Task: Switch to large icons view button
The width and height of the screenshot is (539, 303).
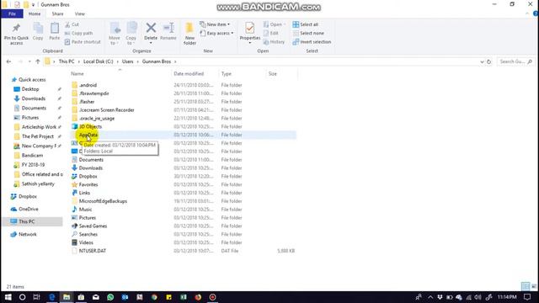Action: point(534,286)
